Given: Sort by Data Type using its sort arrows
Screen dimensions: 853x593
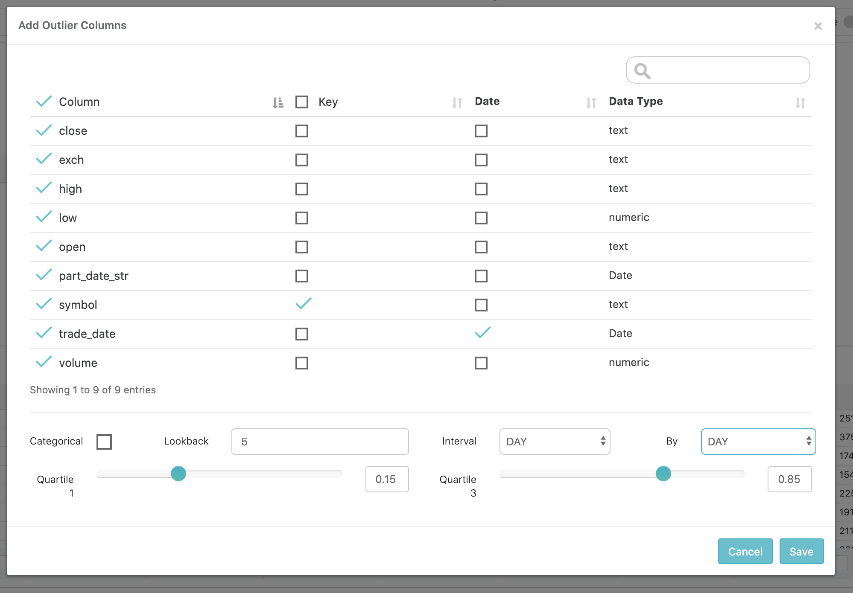Looking at the screenshot, I should click(800, 102).
